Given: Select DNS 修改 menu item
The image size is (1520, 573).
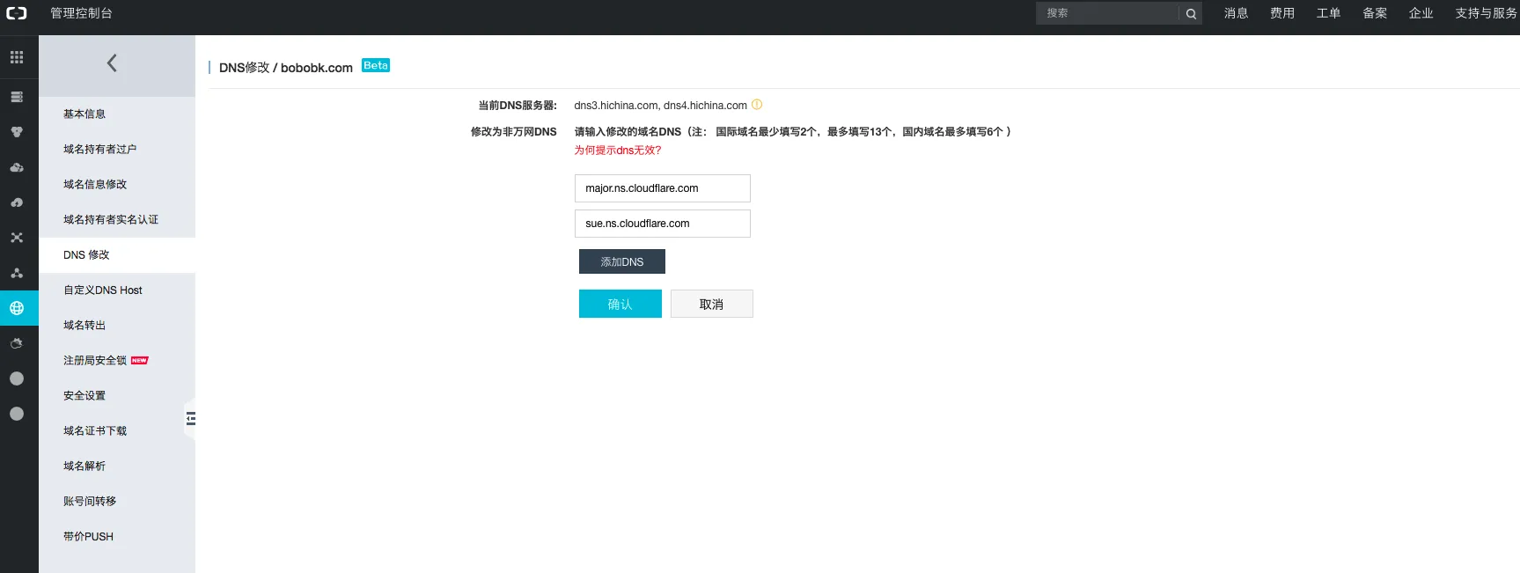Looking at the screenshot, I should [117, 255].
